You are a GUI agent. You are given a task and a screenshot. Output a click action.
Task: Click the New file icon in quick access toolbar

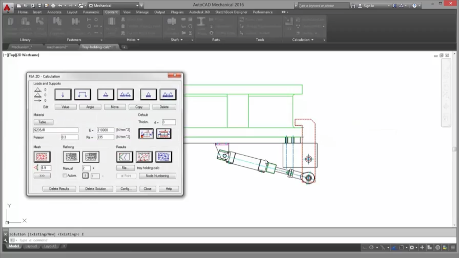click(19, 6)
